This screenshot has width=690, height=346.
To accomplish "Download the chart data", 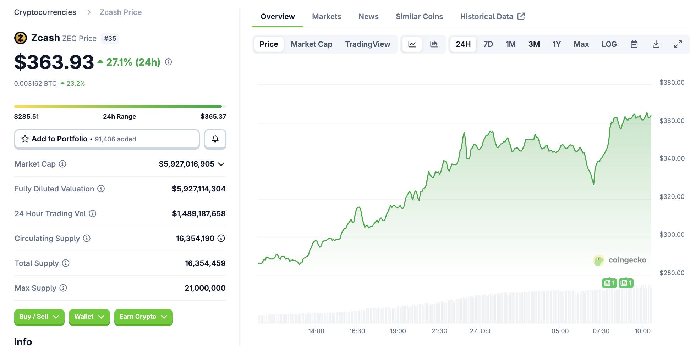I will point(656,44).
